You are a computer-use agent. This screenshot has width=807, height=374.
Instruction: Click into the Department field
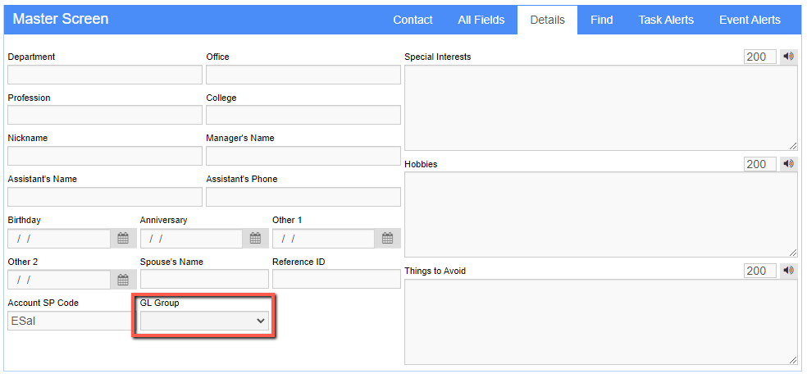tap(105, 75)
